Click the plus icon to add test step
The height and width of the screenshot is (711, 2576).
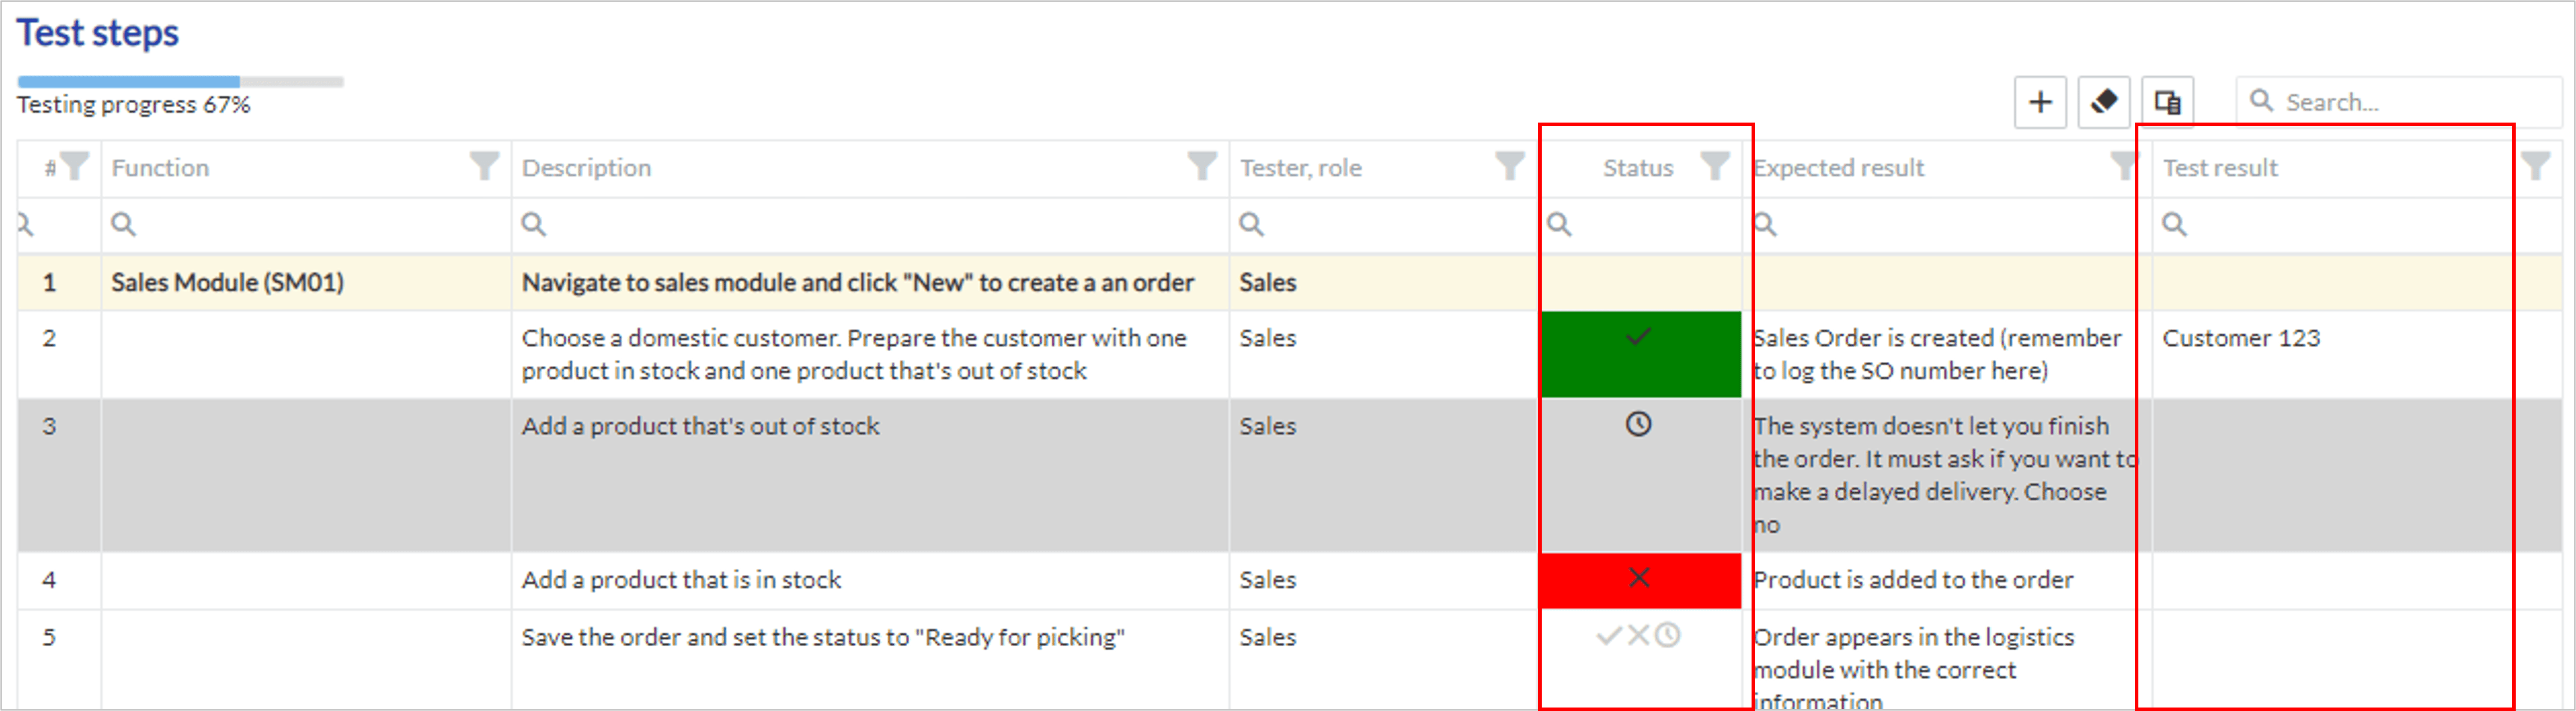(x=2040, y=102)
